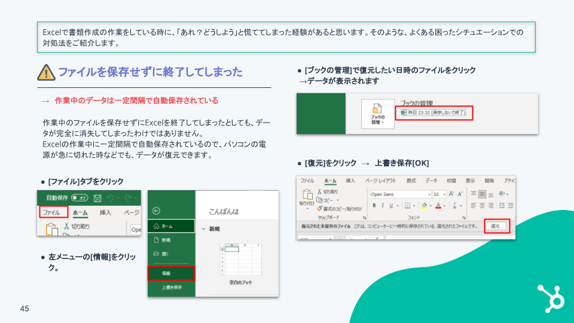Viewport: 574px width, 323px height.
Task: Open the 昨日 23:32 (保存しないで終了) version entry
Action: (434, 113)
